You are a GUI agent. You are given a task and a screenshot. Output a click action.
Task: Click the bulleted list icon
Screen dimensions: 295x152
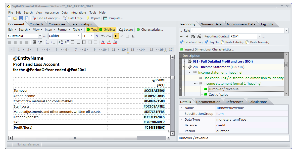48,42
